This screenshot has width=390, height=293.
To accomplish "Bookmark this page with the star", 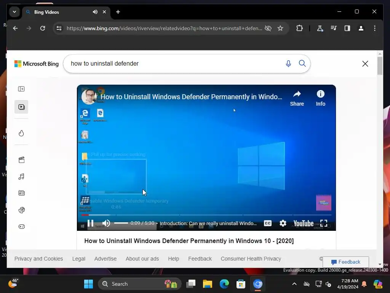I will point(280,28).
